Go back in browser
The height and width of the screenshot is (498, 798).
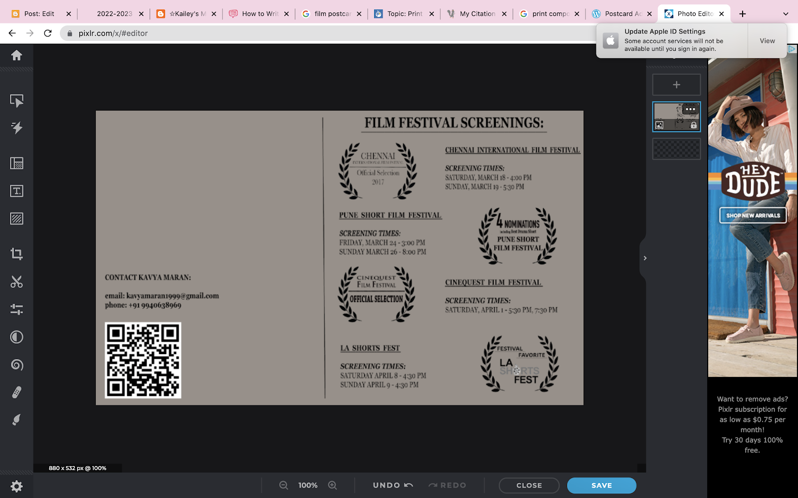[x=12, y=33]
